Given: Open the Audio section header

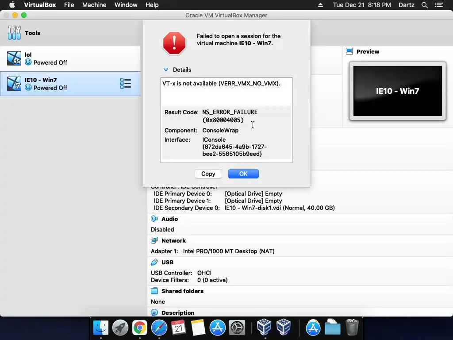Looking at the screenshot, I should [x=169, y=219].
